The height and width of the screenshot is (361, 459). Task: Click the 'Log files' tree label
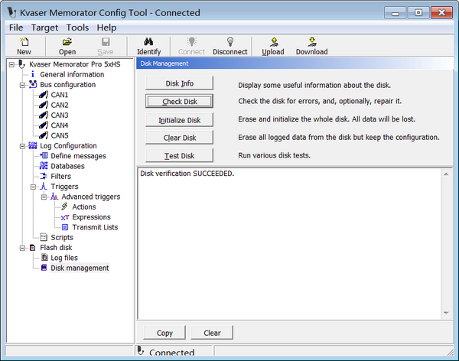[x=64, y=258]
